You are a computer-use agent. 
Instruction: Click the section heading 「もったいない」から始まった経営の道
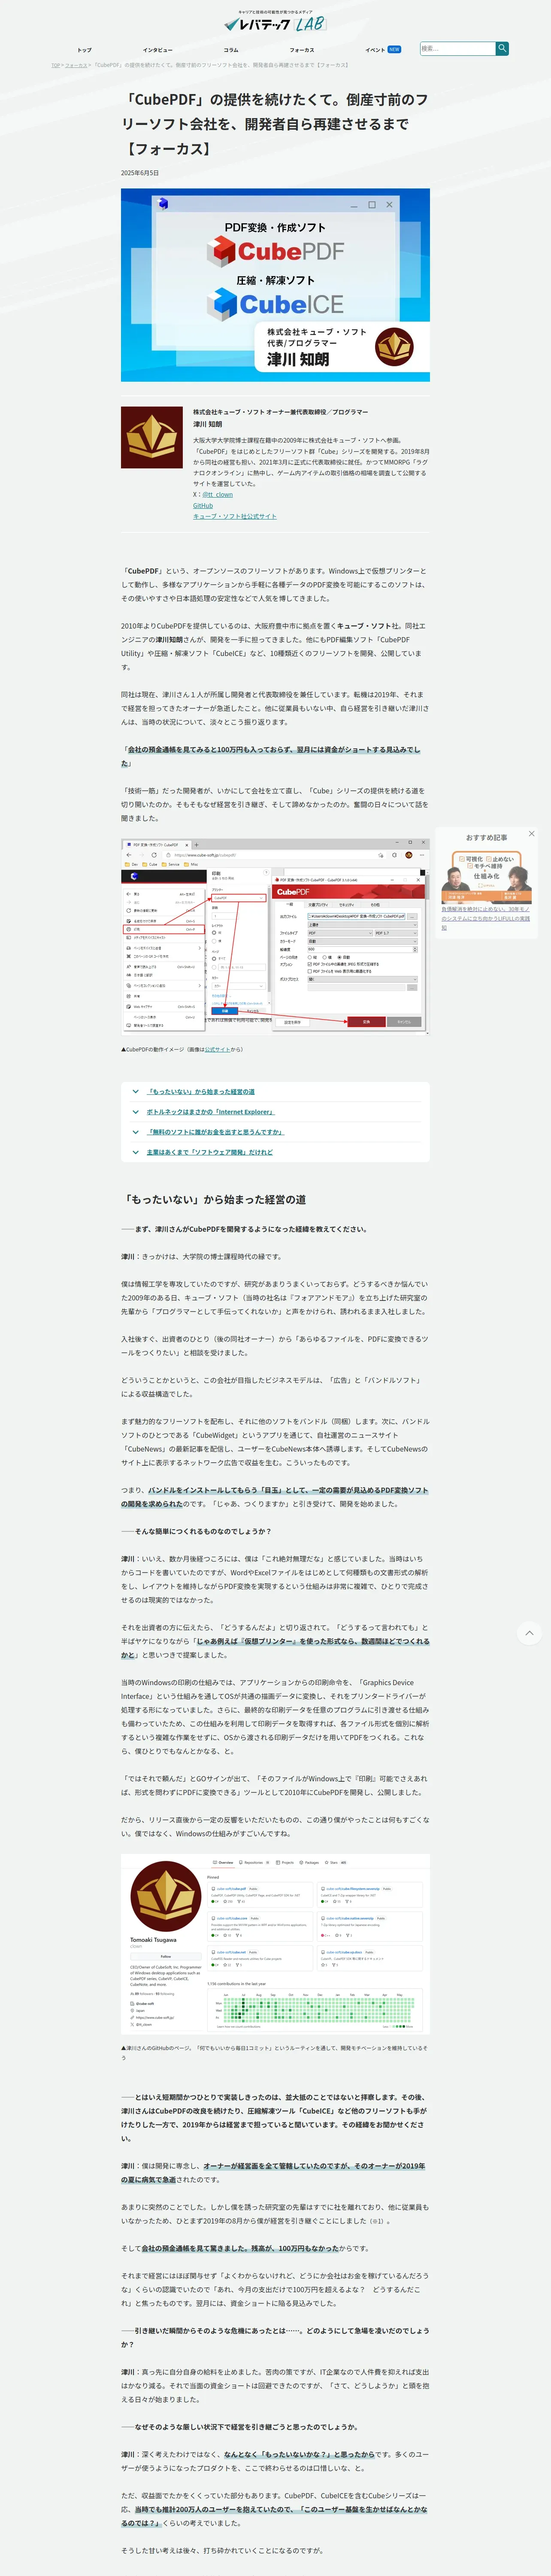(x=214, y=1199)
